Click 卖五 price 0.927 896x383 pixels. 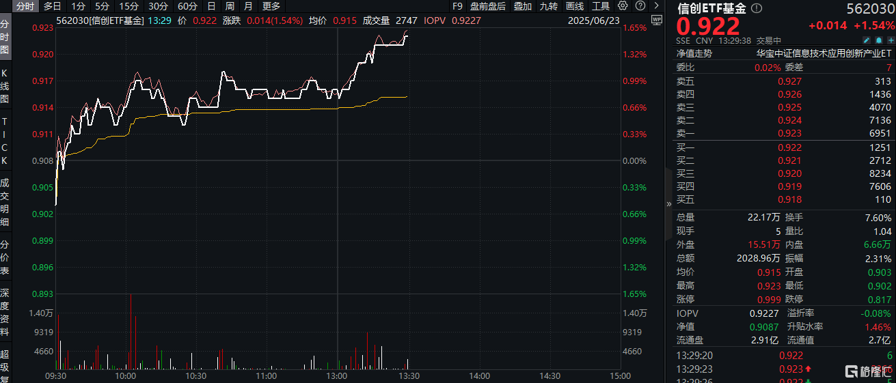[789, 81]
